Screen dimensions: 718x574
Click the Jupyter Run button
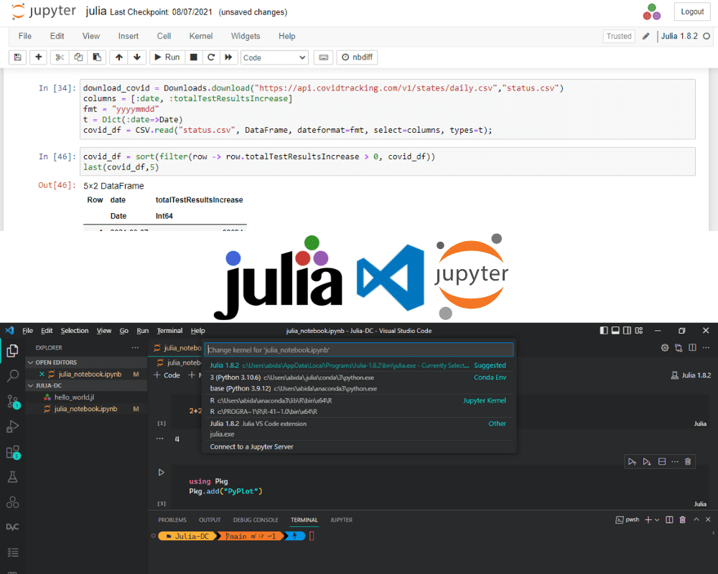(167, 57)
